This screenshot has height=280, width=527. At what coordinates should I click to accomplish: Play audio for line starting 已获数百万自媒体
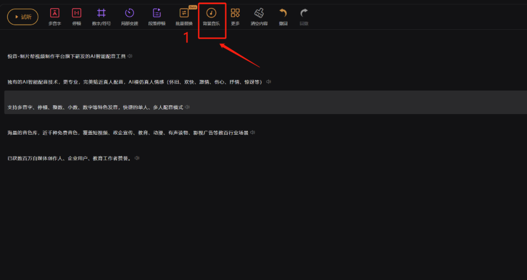(x=137, y=158)
